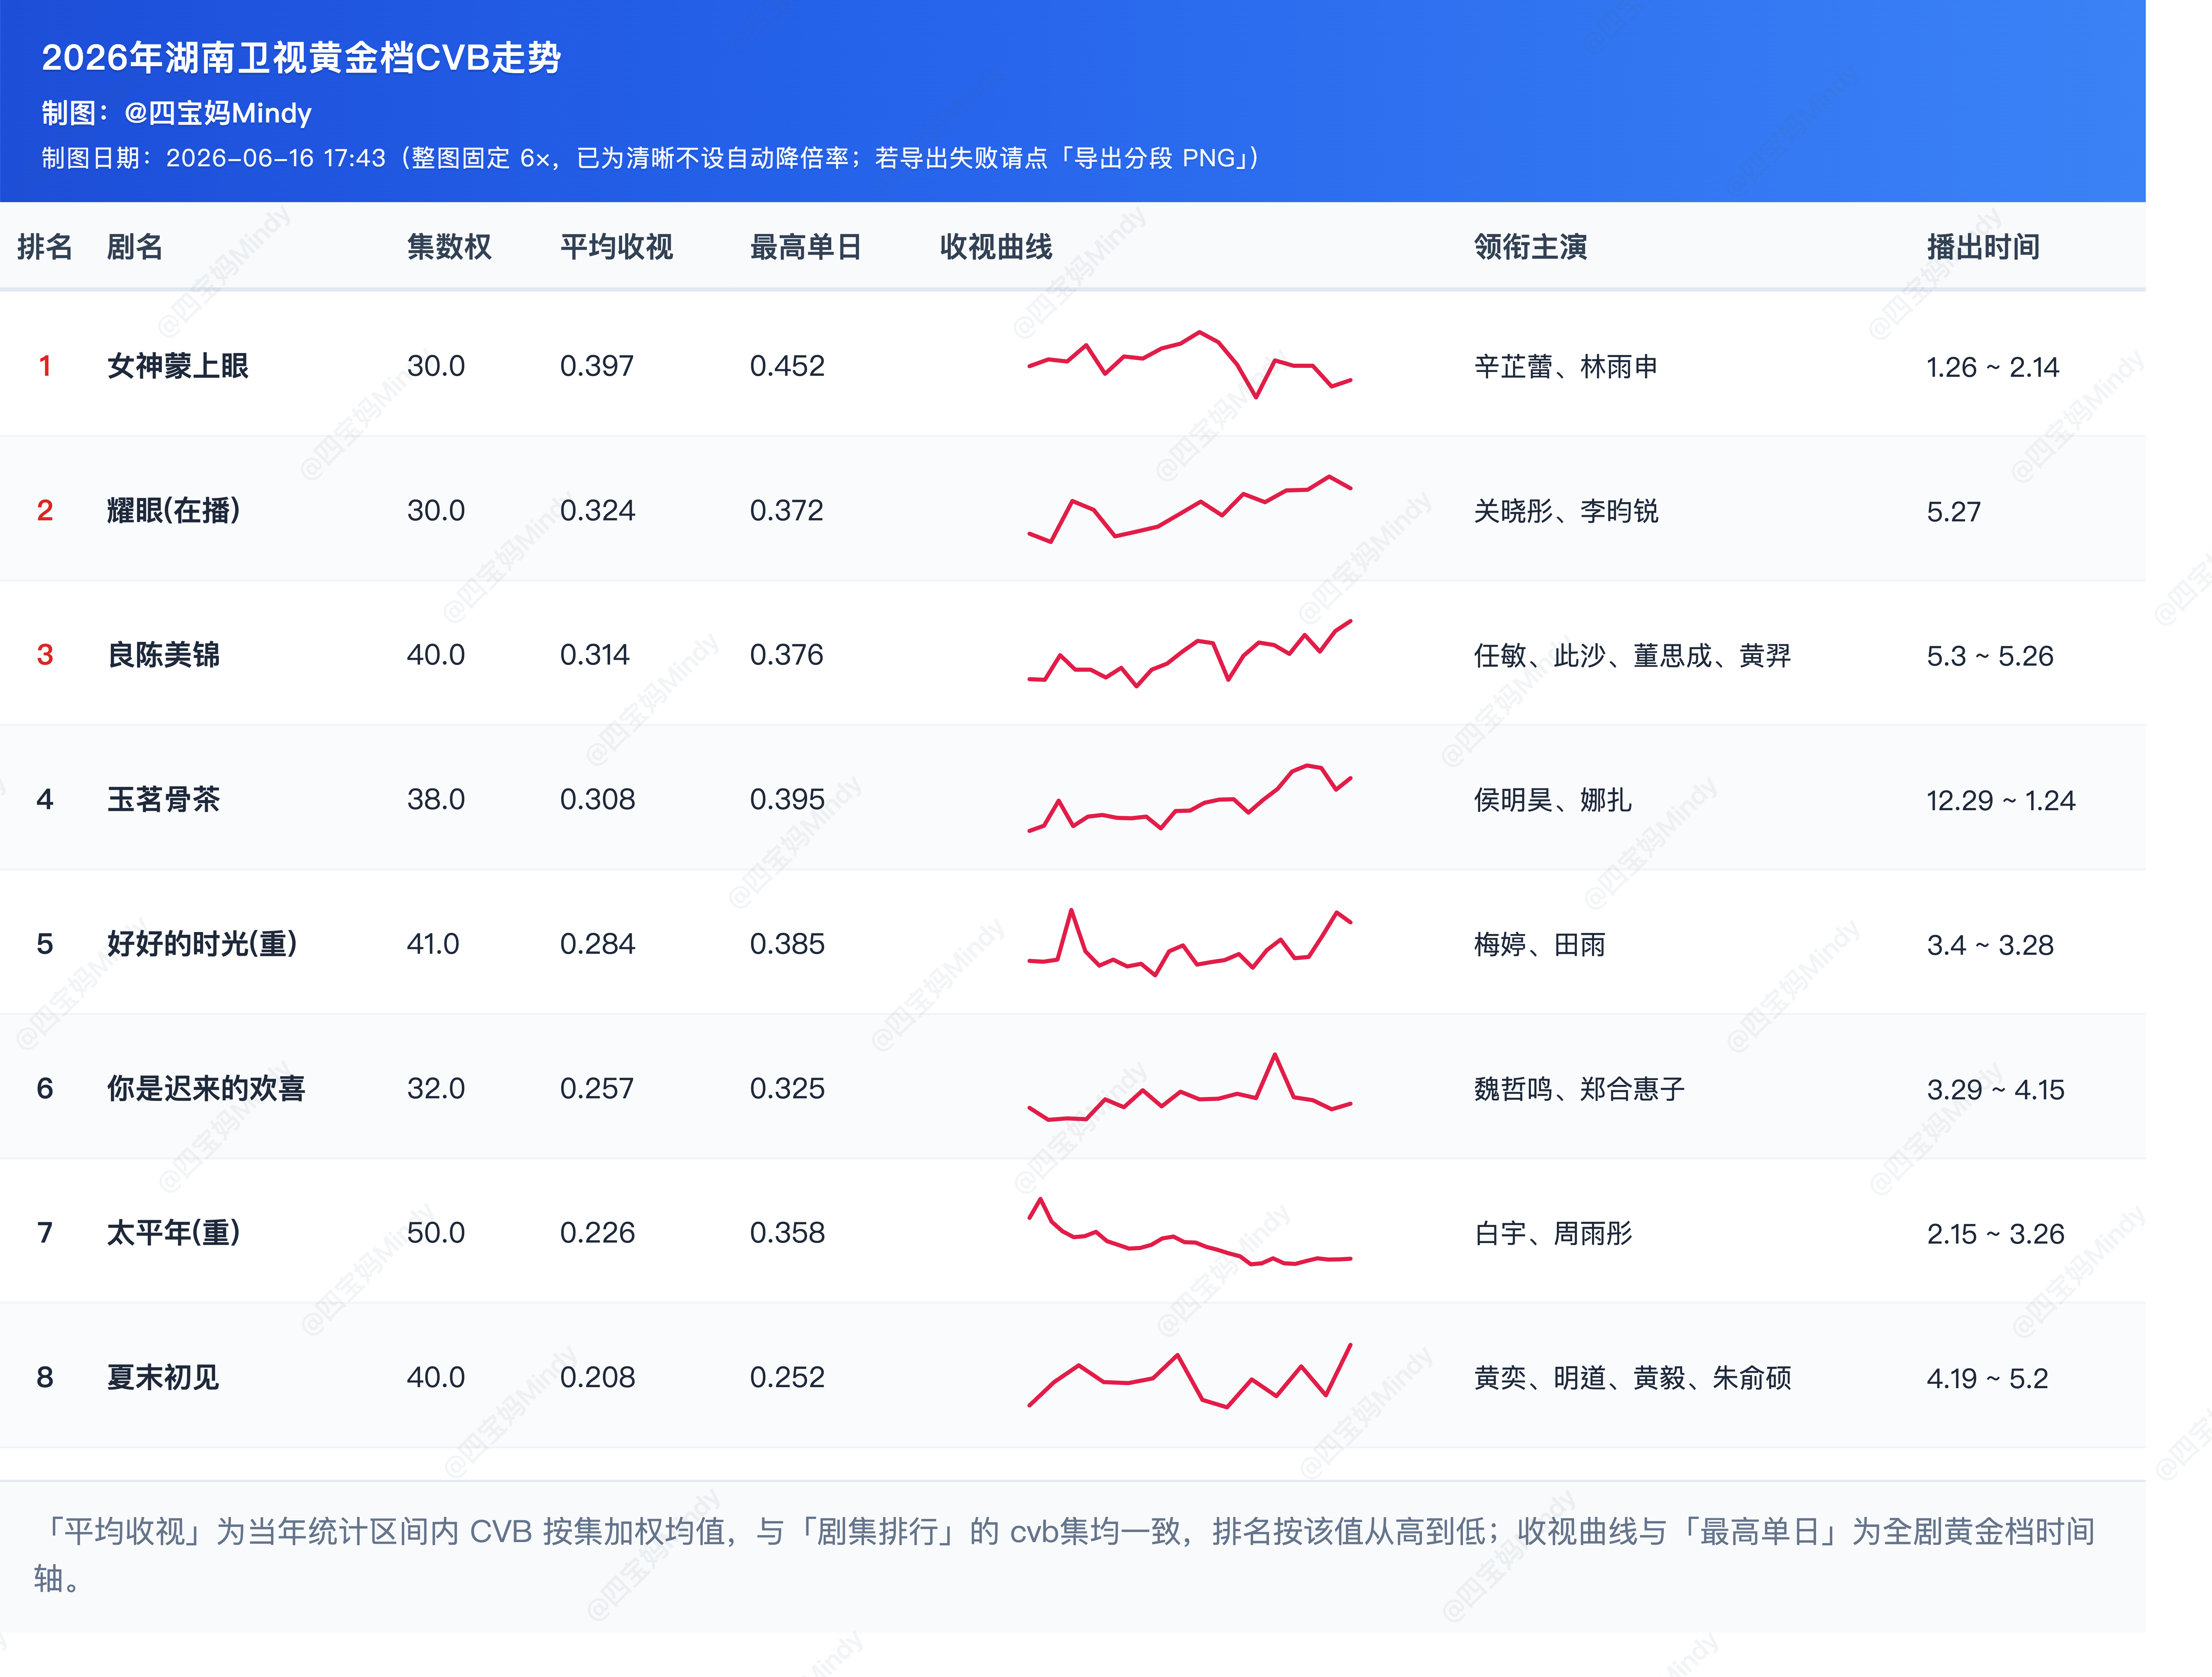The width and height of the screenshot is (2212, 1677).
Task: Click the air date 5.27
Action: click(x=1954, y=512)
